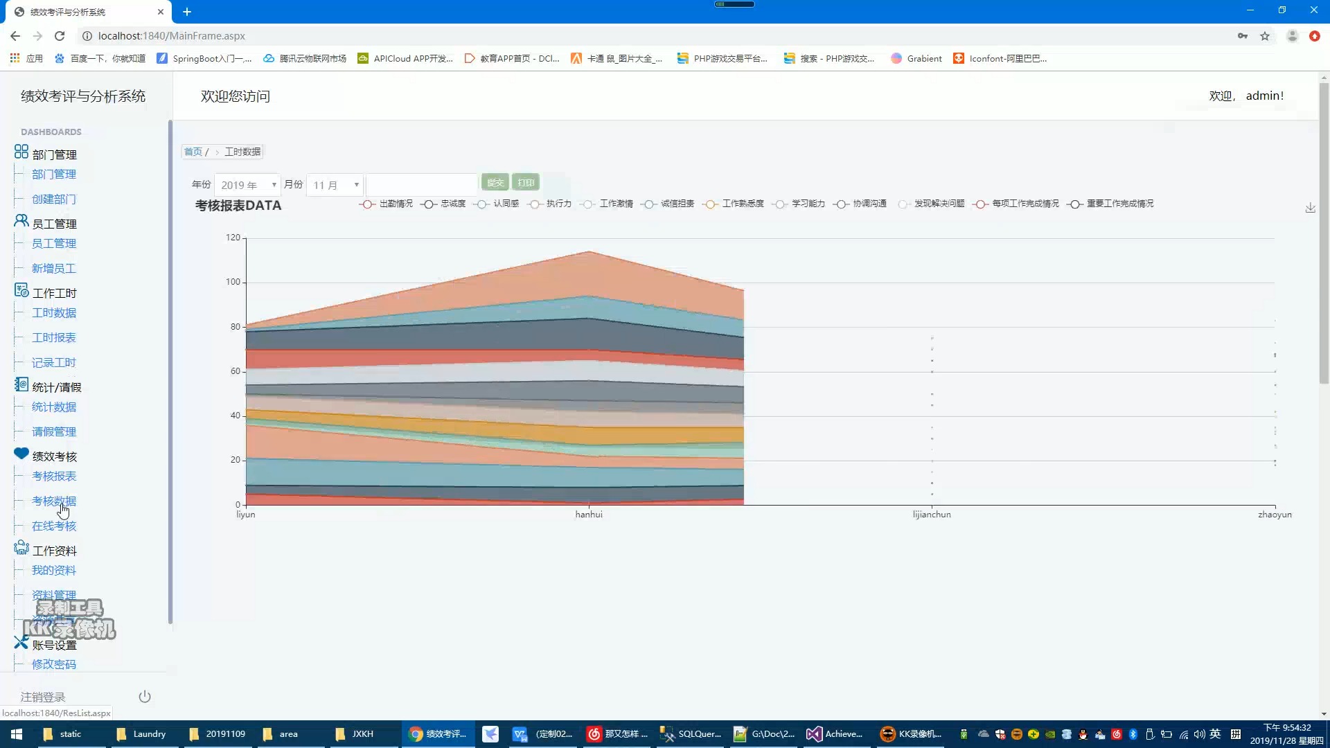This screenshot has height=748, width=1330.
Task: Open 考核报表 in sidebar
Action: (x=54, y=477)
